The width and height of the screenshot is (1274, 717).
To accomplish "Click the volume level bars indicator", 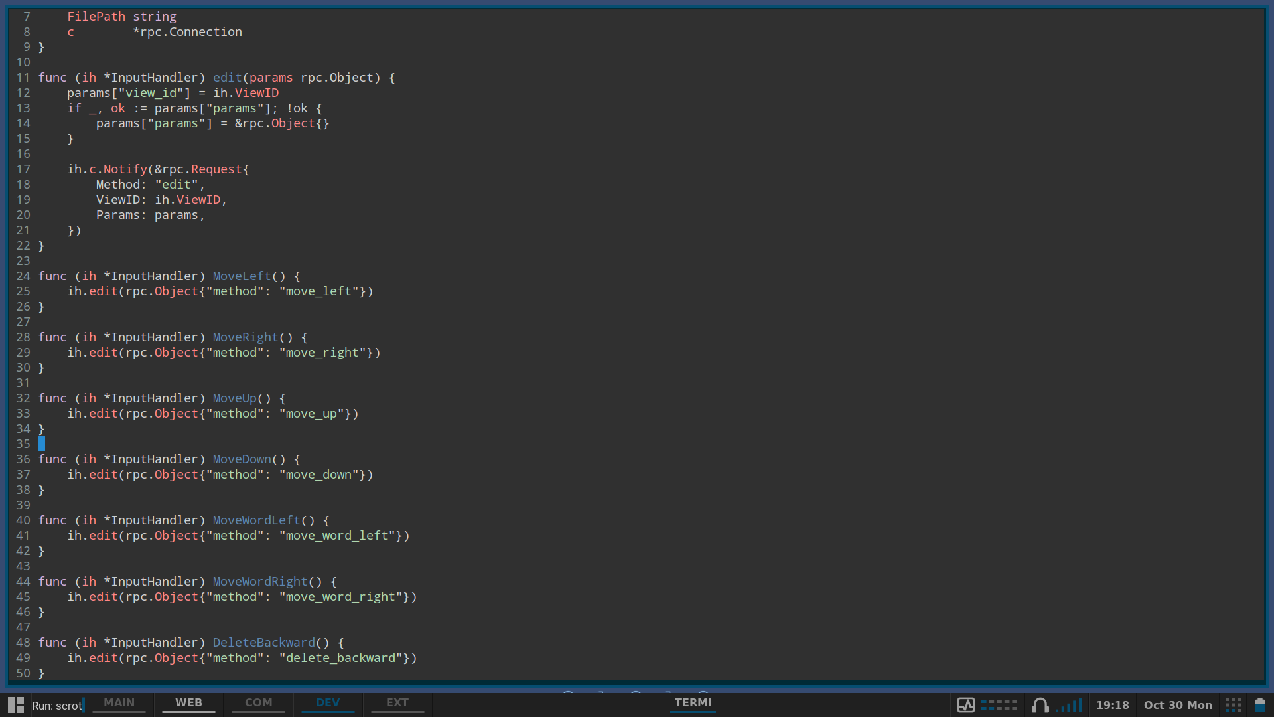I will tap(1069, 705).
